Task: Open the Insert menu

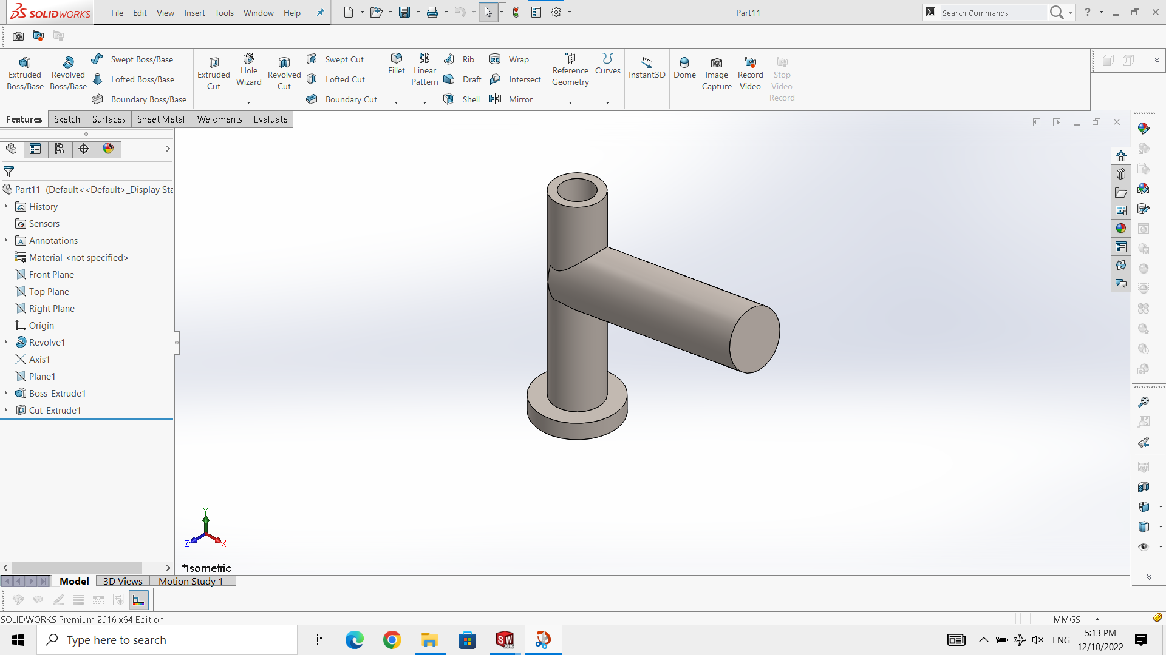Action: [x=194, y=13]
